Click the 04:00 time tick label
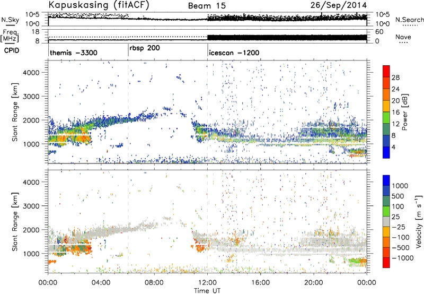 101,283
